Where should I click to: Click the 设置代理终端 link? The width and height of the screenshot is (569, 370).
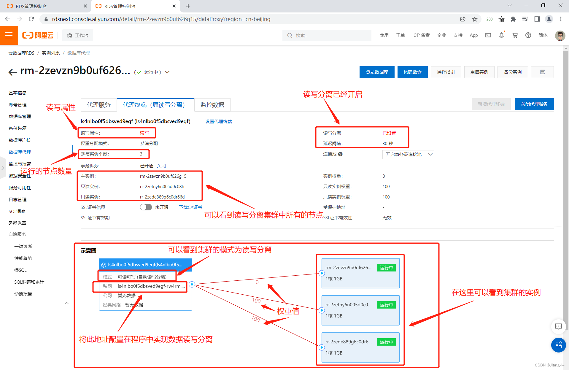[219, 121]
